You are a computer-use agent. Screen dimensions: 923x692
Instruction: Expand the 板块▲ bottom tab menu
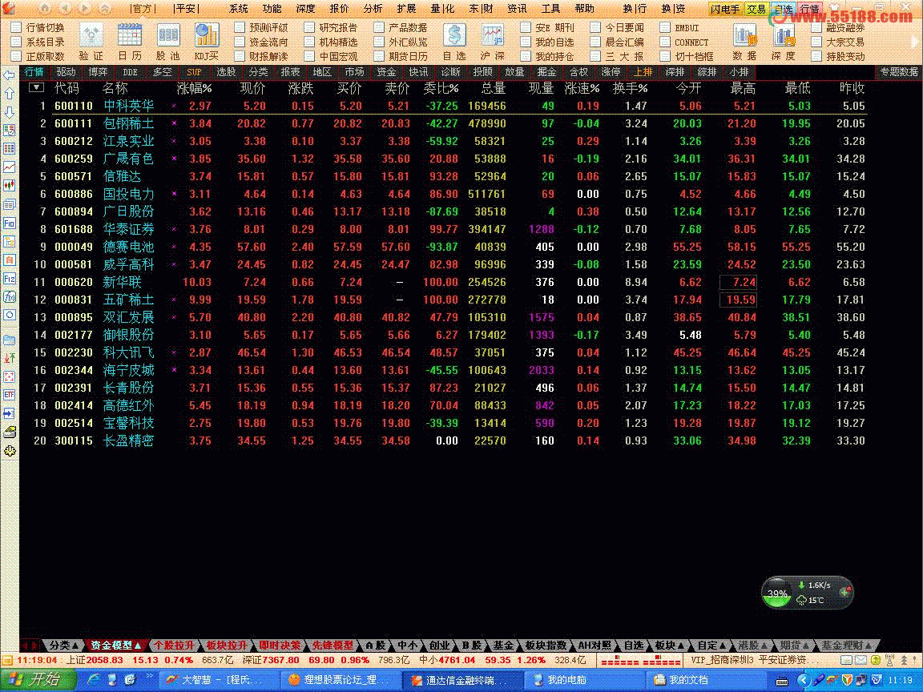[670, 646]
